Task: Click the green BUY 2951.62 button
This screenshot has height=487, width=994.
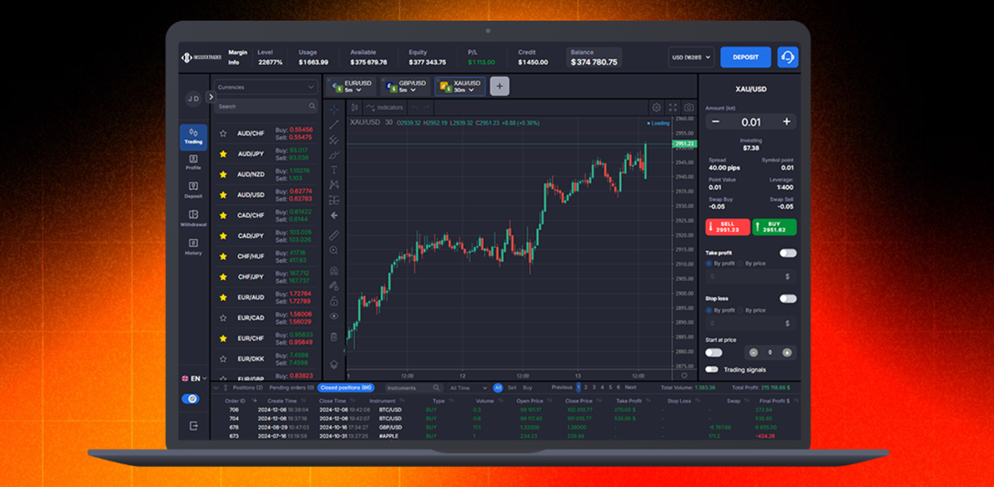Action: click(x=774, y=227)
